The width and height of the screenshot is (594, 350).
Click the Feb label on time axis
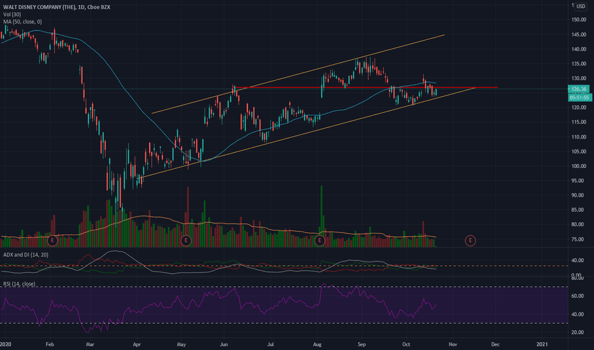coord(50,344)
